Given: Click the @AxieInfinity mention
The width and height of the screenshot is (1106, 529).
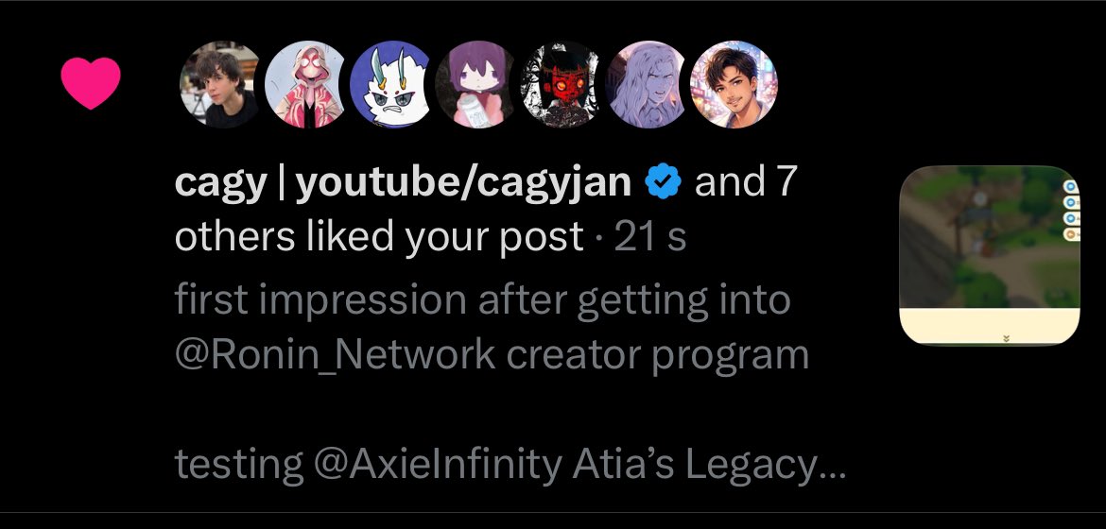Looking at the screenshot, I should click(432, 464).
